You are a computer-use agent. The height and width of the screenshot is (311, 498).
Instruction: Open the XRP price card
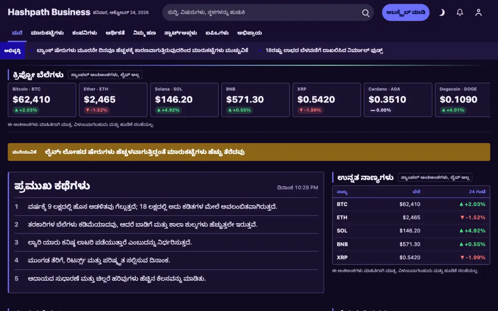[327, 100]
